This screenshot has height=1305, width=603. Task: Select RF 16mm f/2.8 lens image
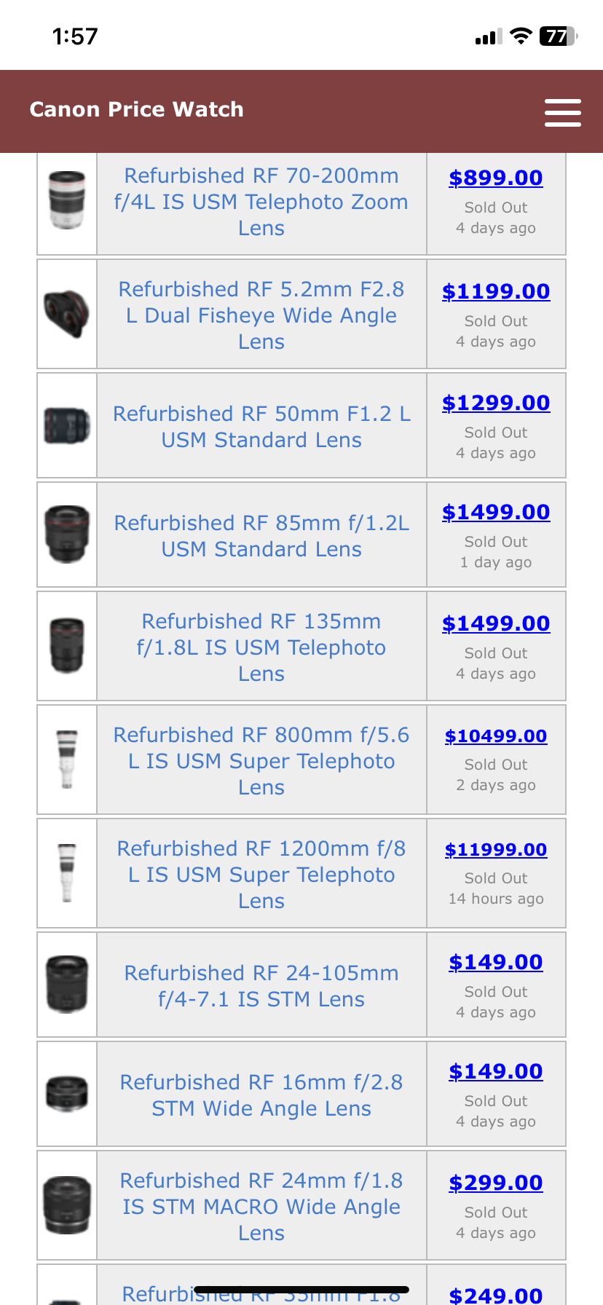67,1094
